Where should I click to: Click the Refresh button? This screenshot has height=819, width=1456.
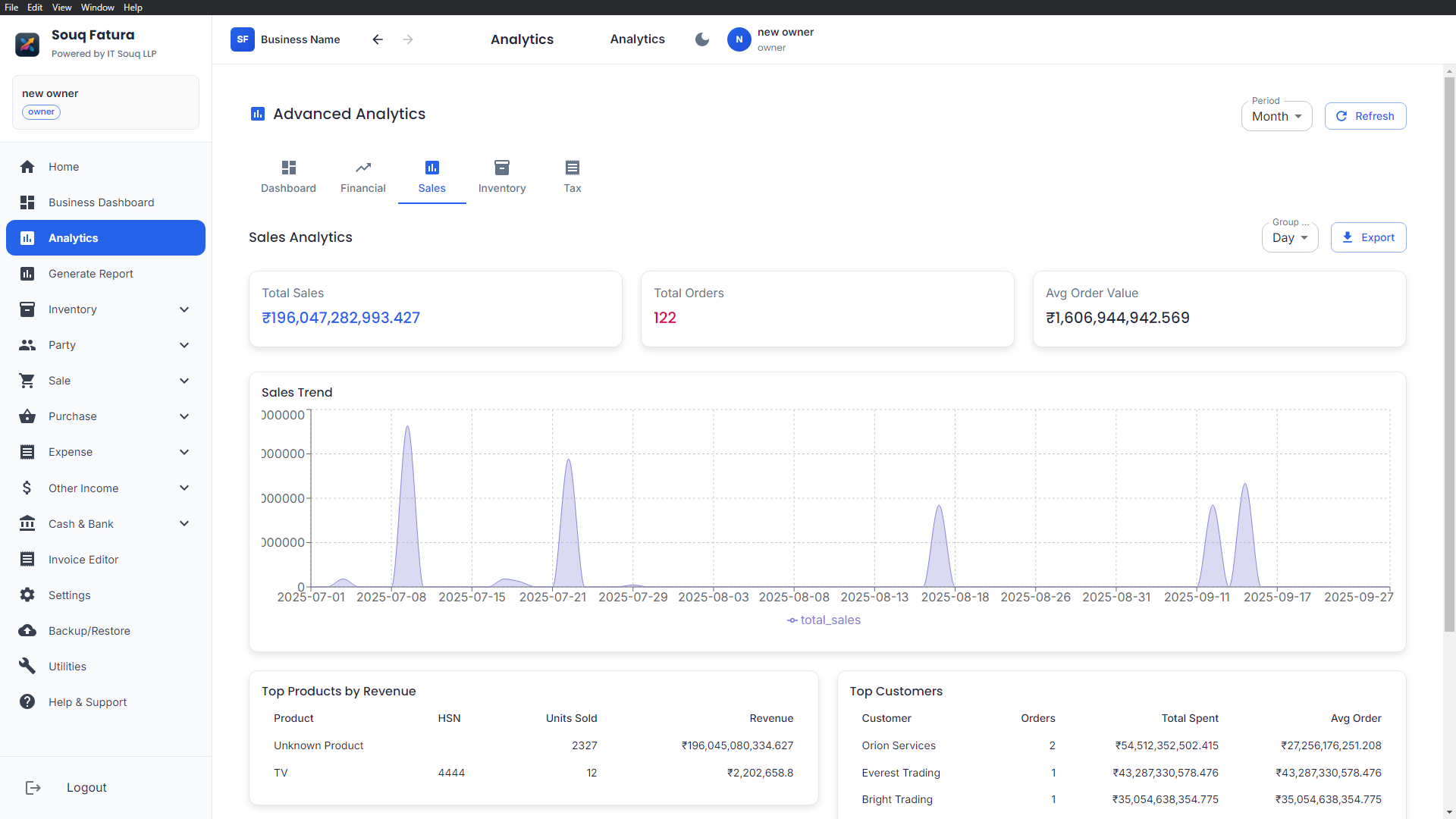click(1365, 116)
